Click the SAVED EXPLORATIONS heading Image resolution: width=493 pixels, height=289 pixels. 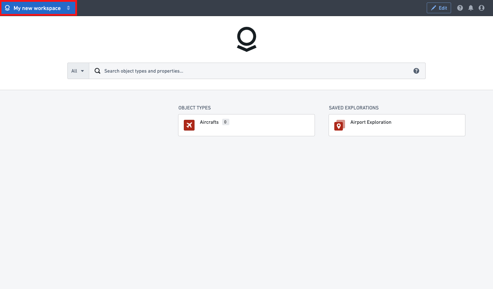click(x=354, y=108)
